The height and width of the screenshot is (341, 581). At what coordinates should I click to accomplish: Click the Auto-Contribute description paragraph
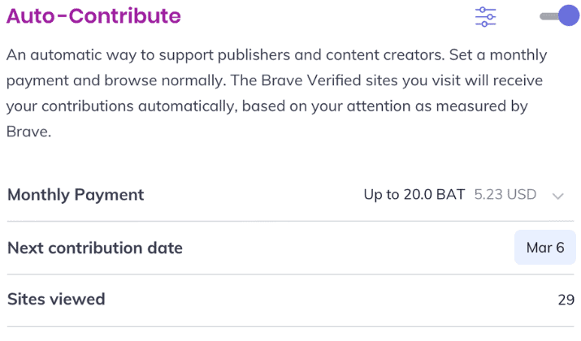pos(276,93)
